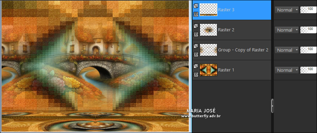Open Normal blend mode dropdown for Raster 2
Screen dimensions: 317x133
pyautogui.click(x=286, y=30)
